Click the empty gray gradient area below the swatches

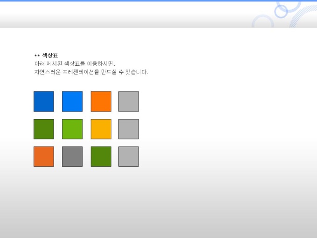click(158, 205)
